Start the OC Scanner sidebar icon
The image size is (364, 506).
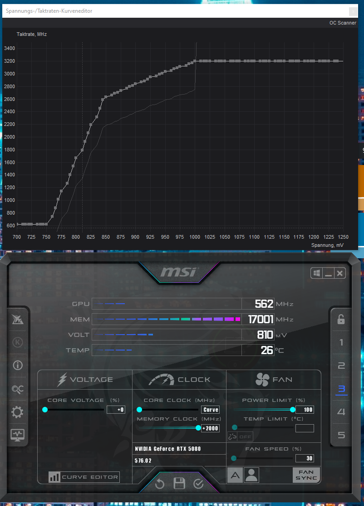click(x=17, y=389)
